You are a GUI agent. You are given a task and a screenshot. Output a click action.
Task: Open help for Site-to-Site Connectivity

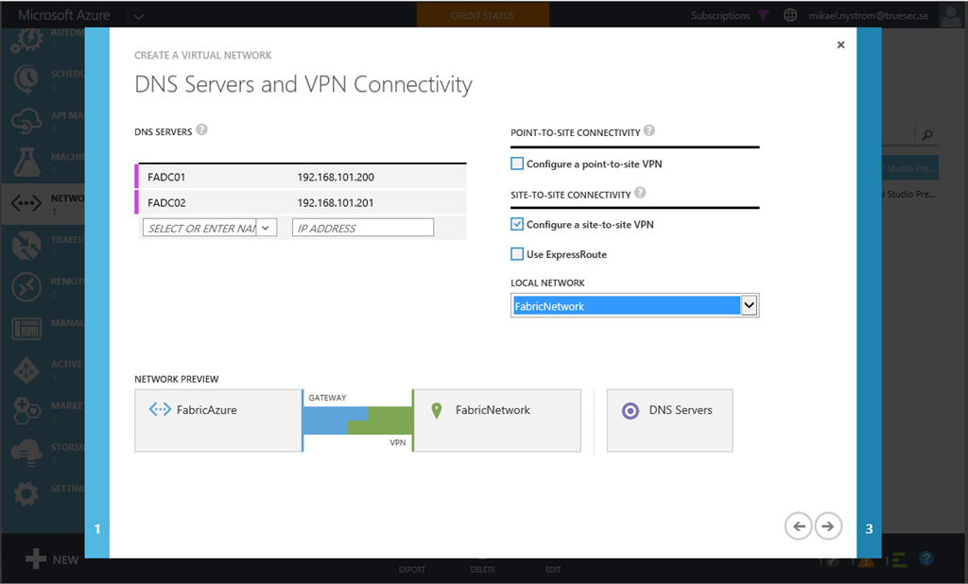[640, 194]
